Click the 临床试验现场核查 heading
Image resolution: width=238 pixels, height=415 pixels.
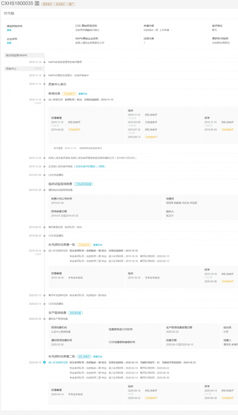click(x=60, y=184)
